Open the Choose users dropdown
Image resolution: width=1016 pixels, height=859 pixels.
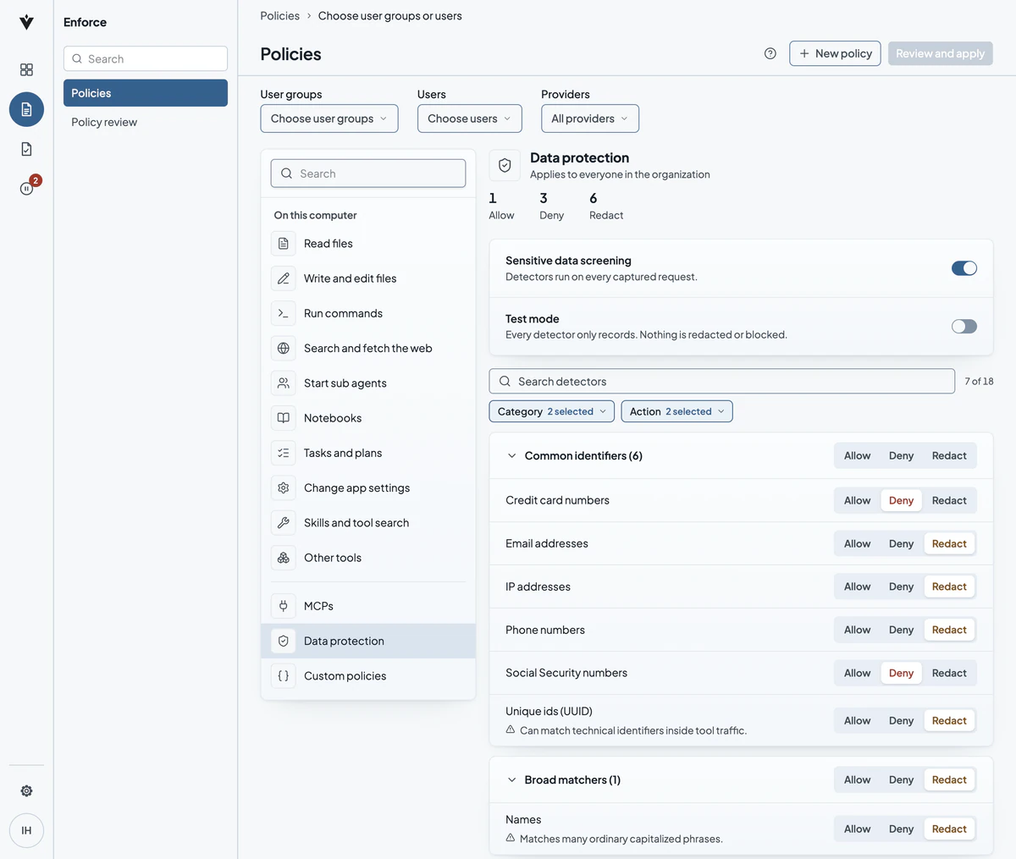coord(469,118)
